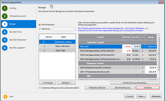
Task: Click the 134,00 hours cell for Lohn
Action: coord(127,46)
